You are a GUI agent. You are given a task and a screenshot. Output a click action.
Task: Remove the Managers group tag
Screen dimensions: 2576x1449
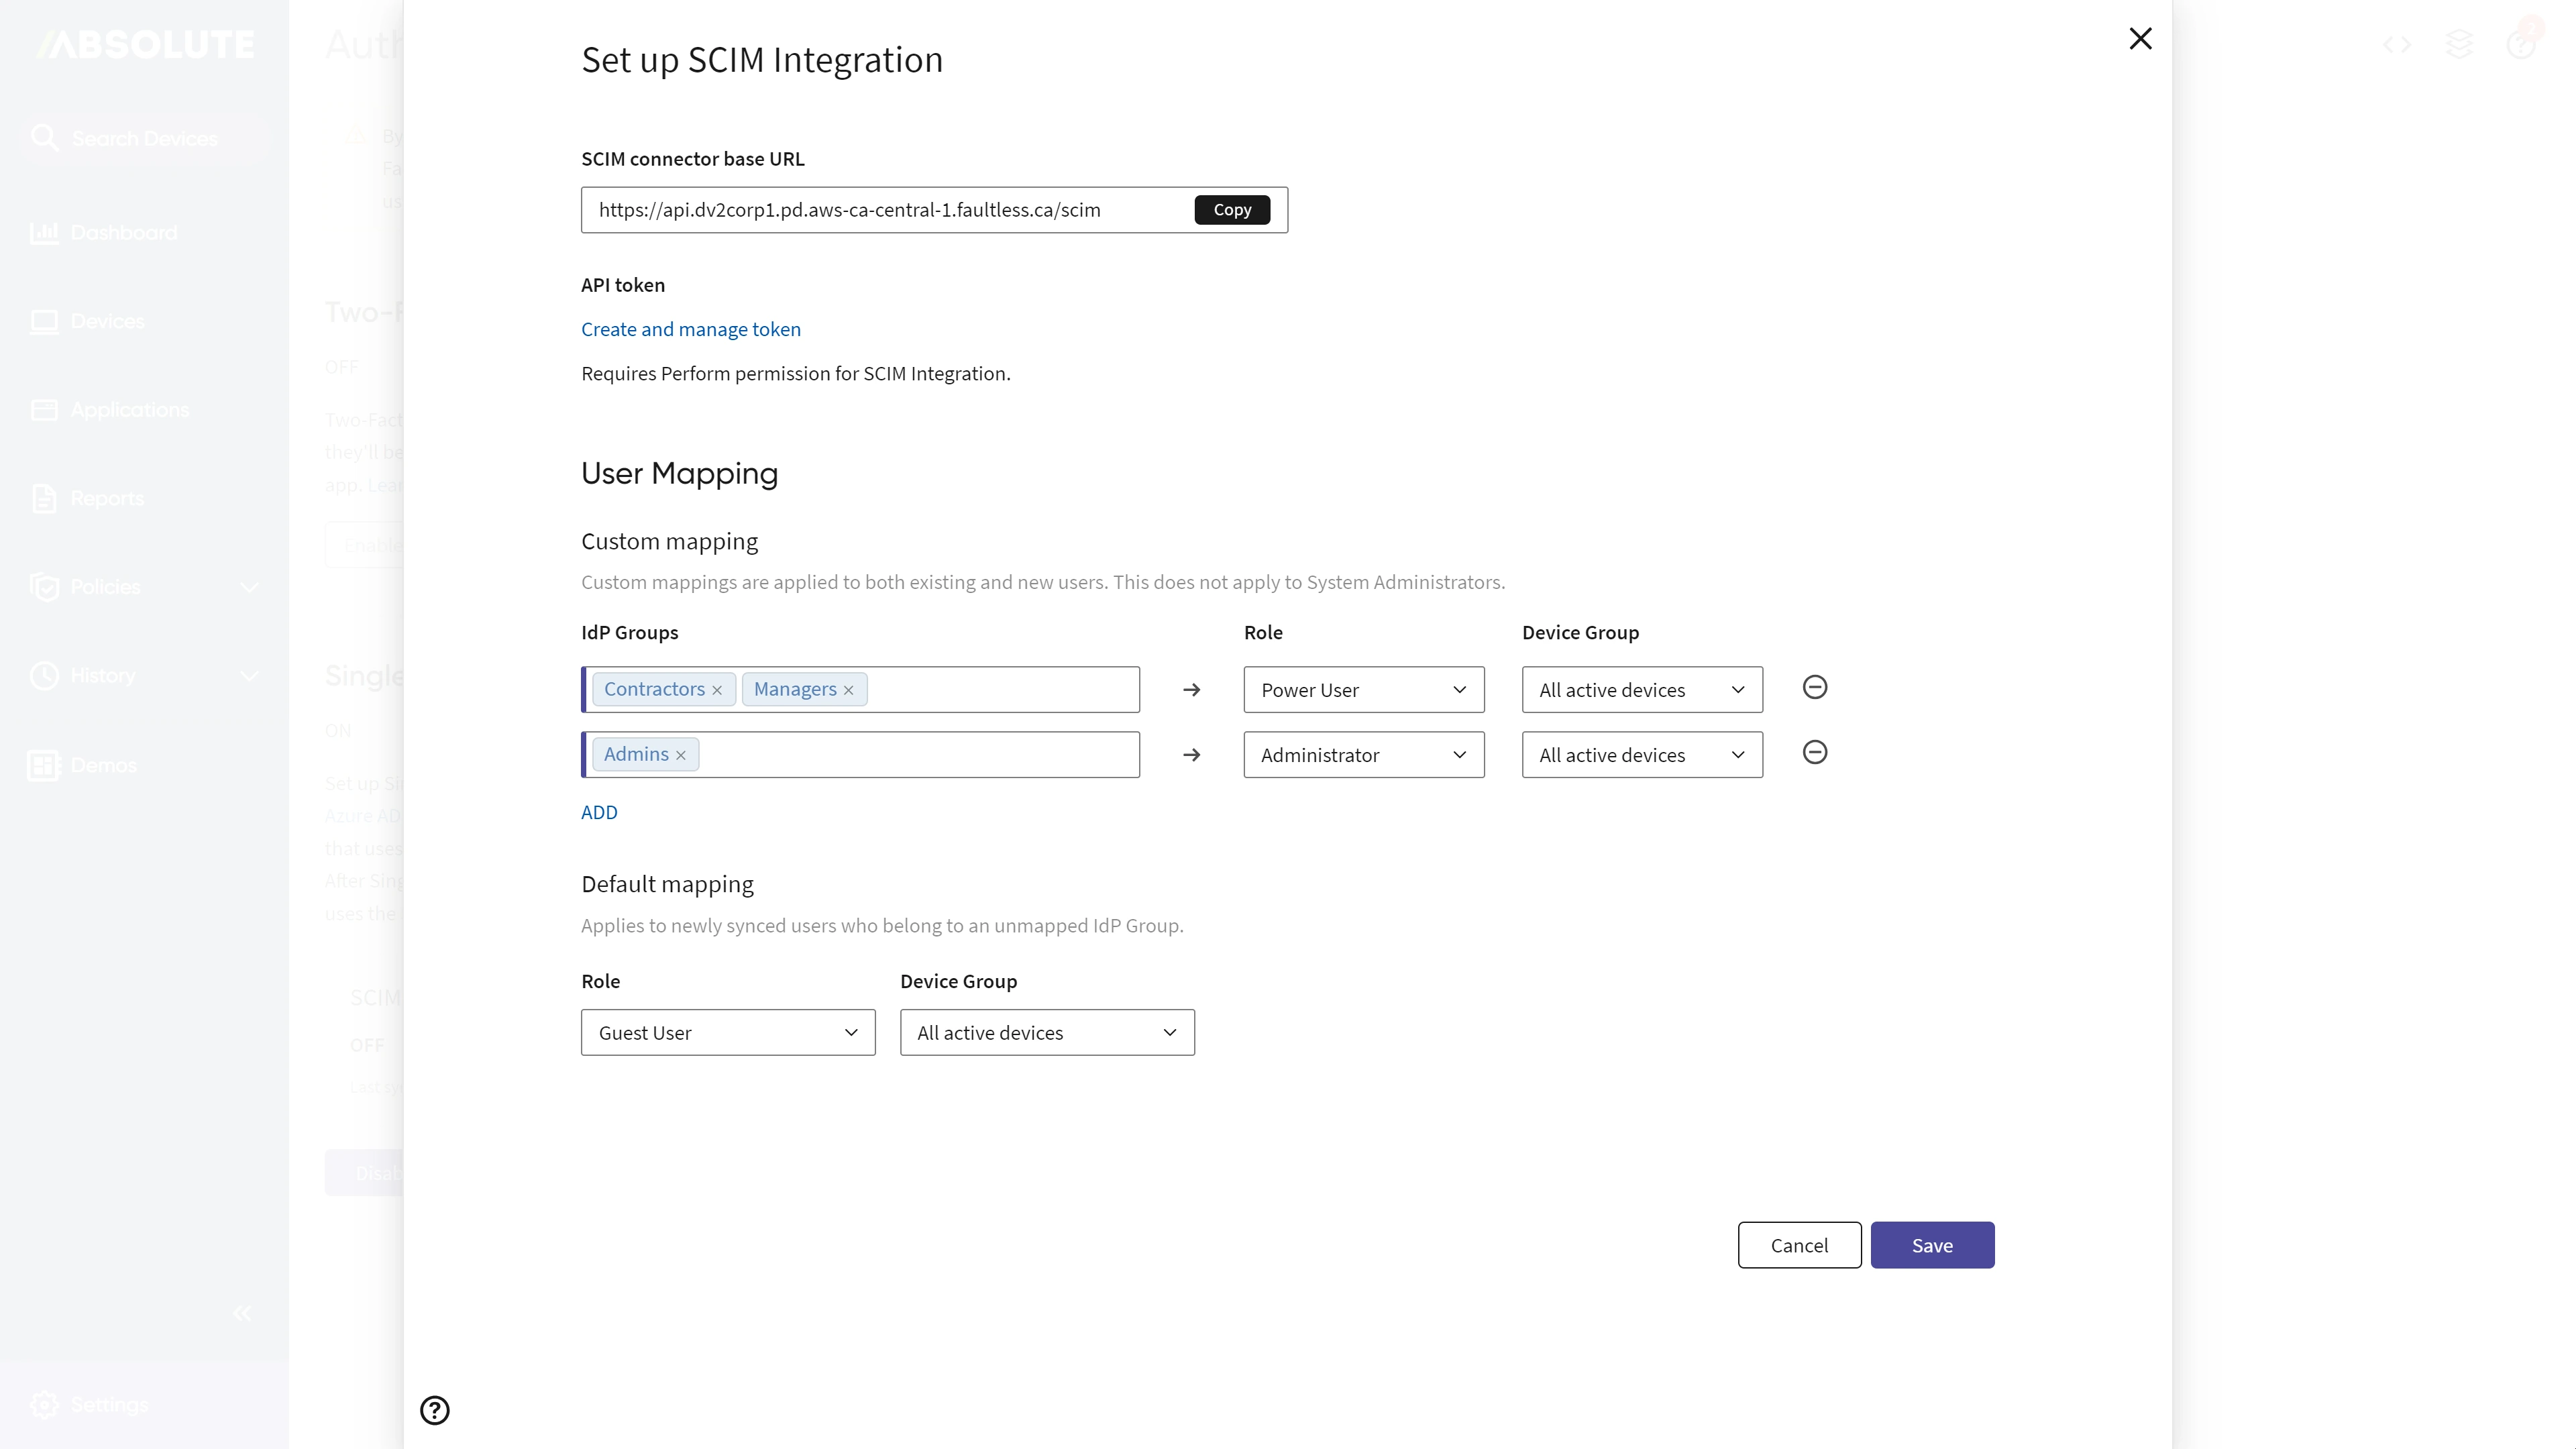click(x=848, y=690)
